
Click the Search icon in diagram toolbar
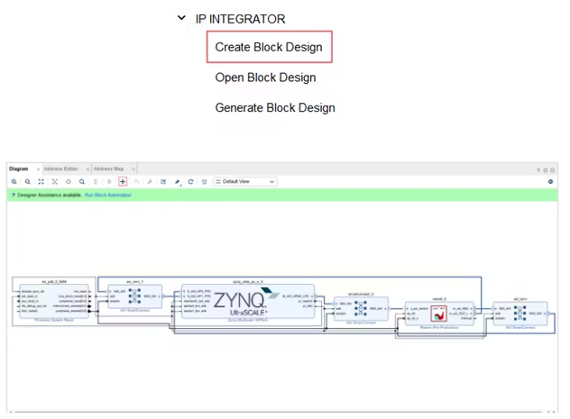coord(82,182)
